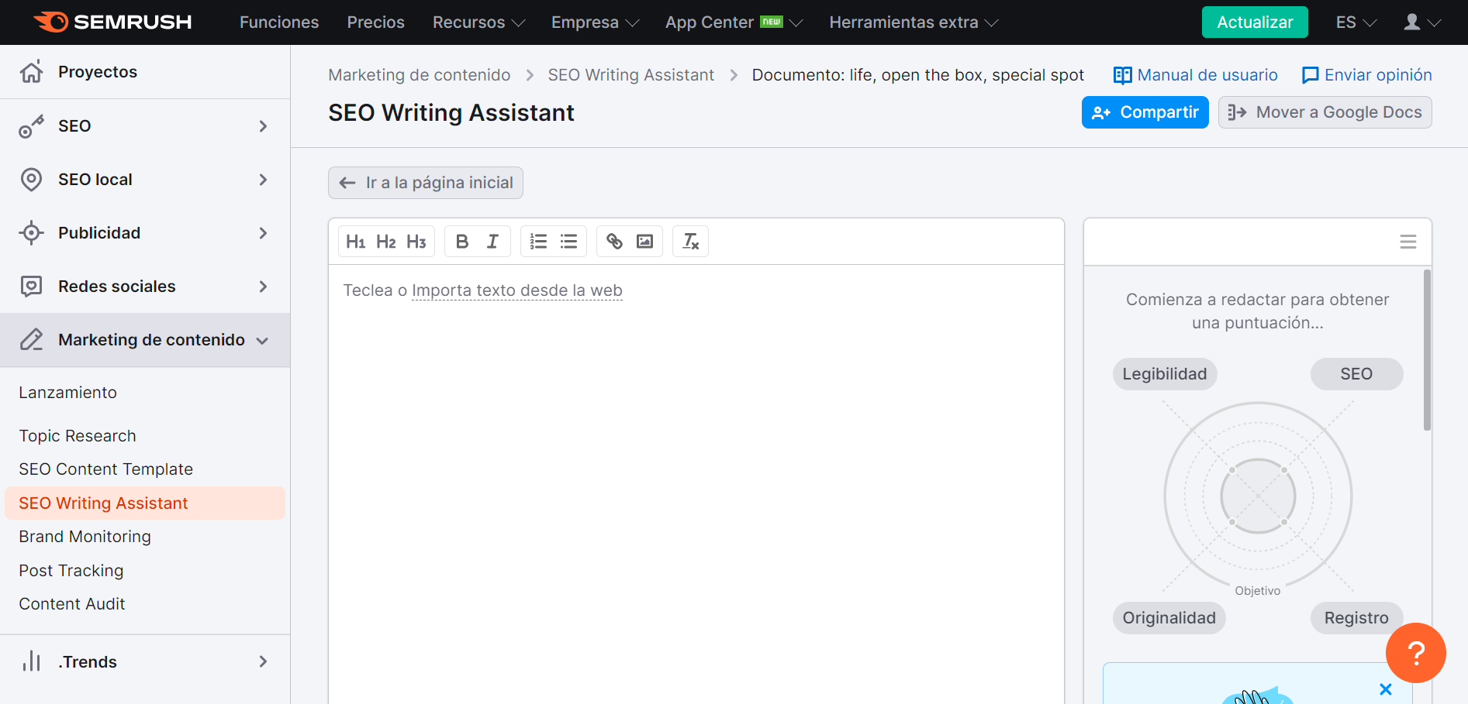Select the SEO score tab
Viewport: 1468px width, 704px height.
point(1356,374)
